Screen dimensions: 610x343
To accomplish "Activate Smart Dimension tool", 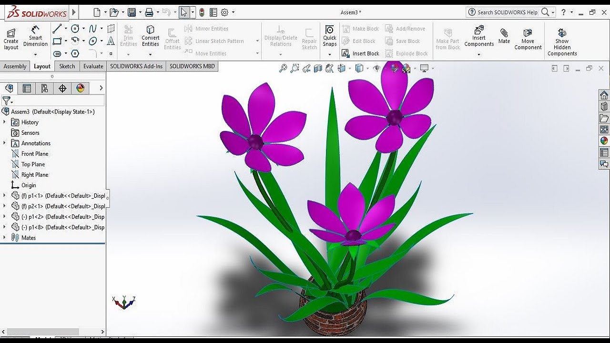I will point(35,36).
